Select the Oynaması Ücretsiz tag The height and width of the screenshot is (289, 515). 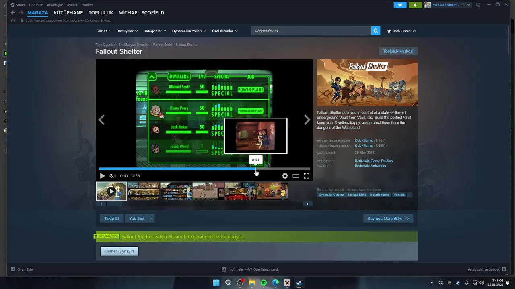coord(332,195)
